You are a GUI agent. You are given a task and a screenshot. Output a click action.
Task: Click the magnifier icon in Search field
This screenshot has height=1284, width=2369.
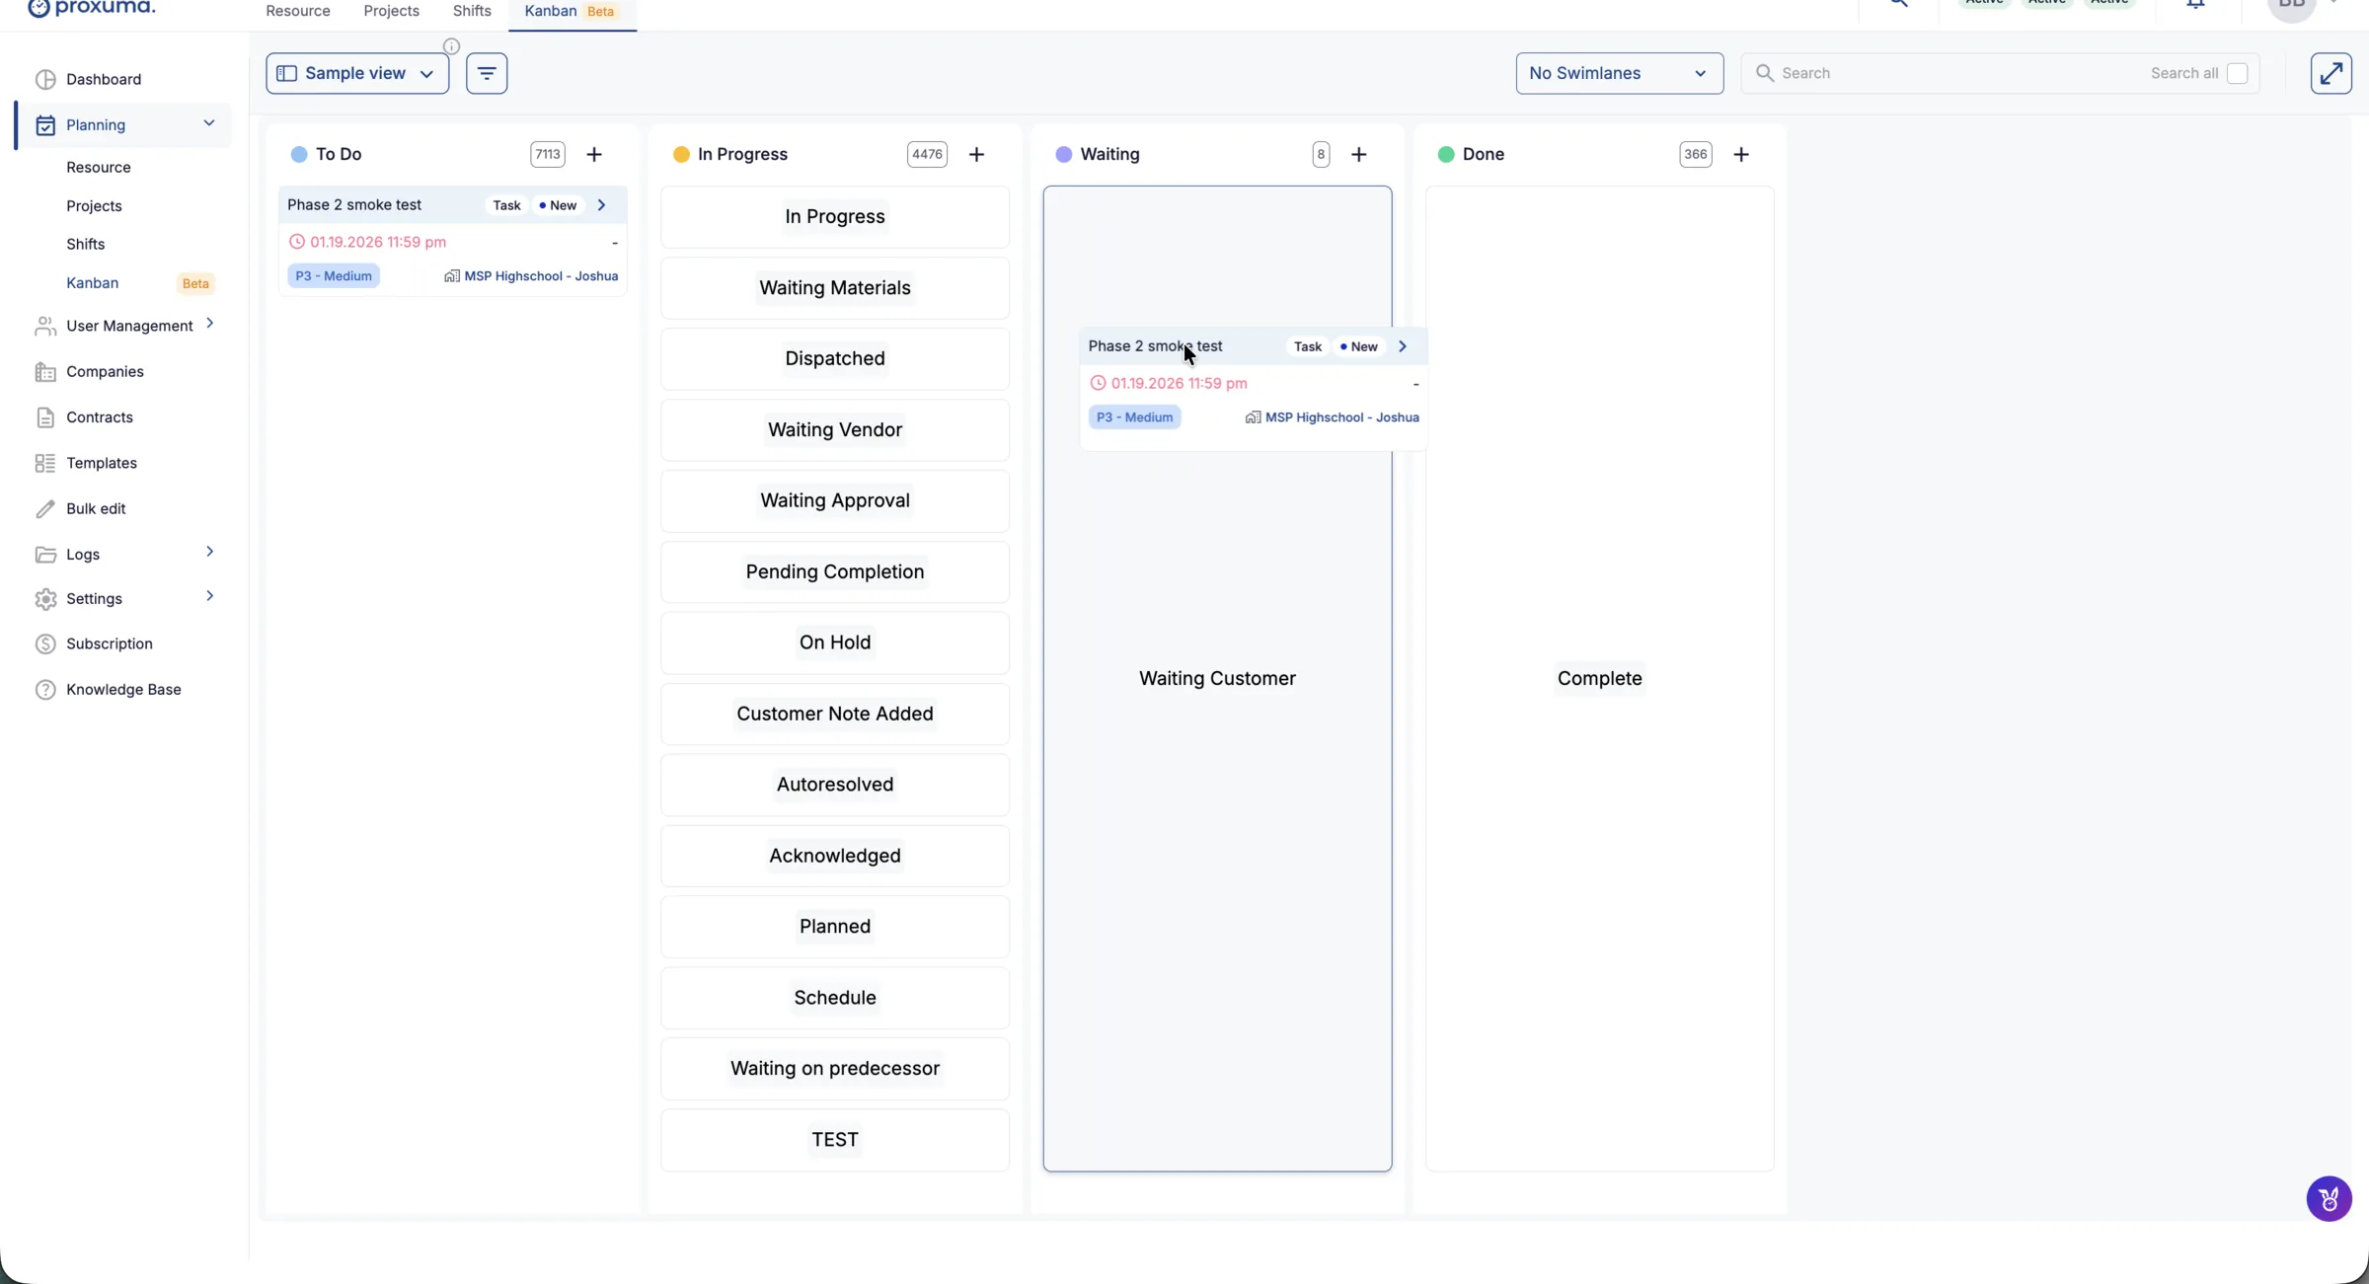point(1765,73)
